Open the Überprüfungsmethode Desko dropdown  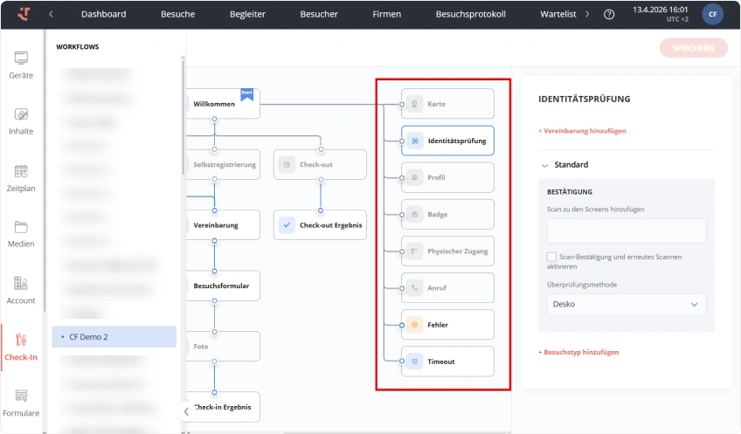pos(627,304)
